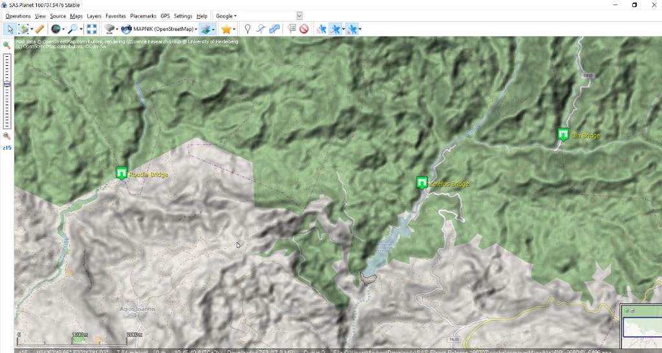
Task: Open the MAPNIK (OpenStreetMap) map selector
Action: pos(160,29)
